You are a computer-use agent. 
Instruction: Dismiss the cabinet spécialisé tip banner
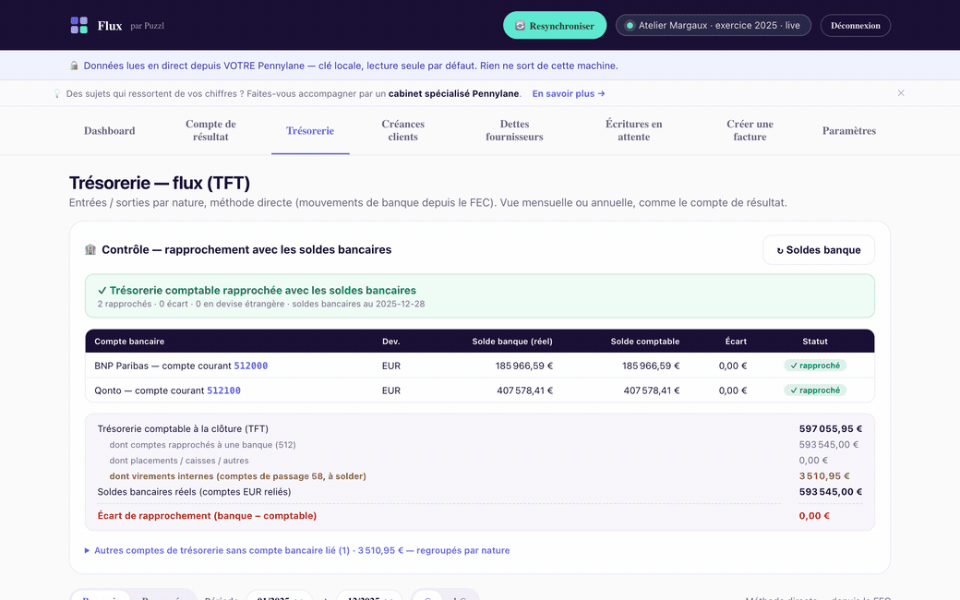point(901,93)
